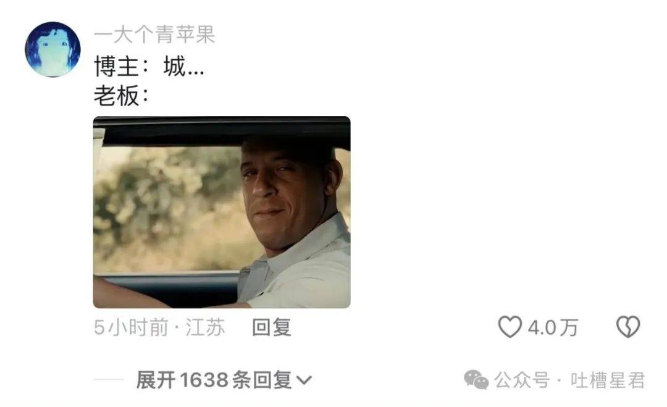Open the commenter's blue avatar picture
The height and width of the screenshot is (407, 667).
coord(52,49)
